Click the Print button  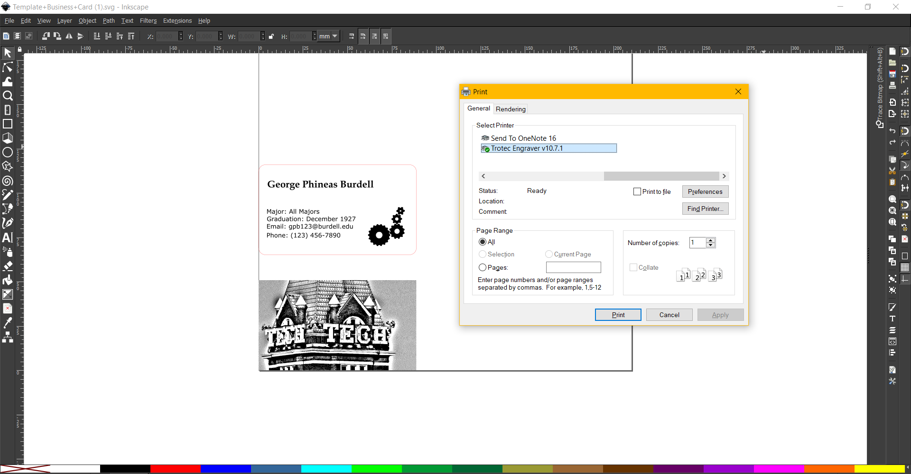click(x=618, y=315)
